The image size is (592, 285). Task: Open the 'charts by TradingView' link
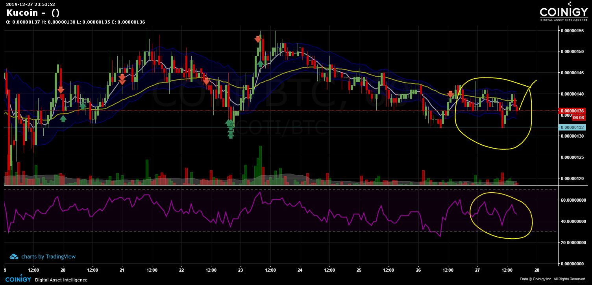[x=48, y=257]
